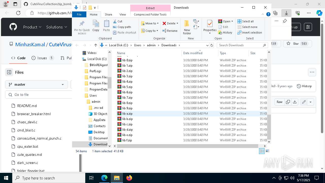Click History button on GitHub page

(x=304, y=86)
